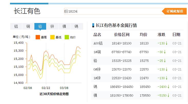Open the 铅 product name in the table
This screenshot has width=188, height=104.
[95, 61]
